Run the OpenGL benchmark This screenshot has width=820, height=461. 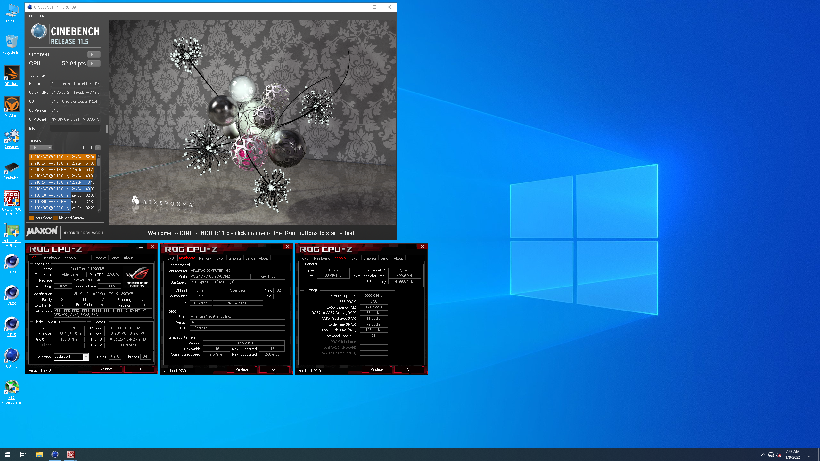94,54
